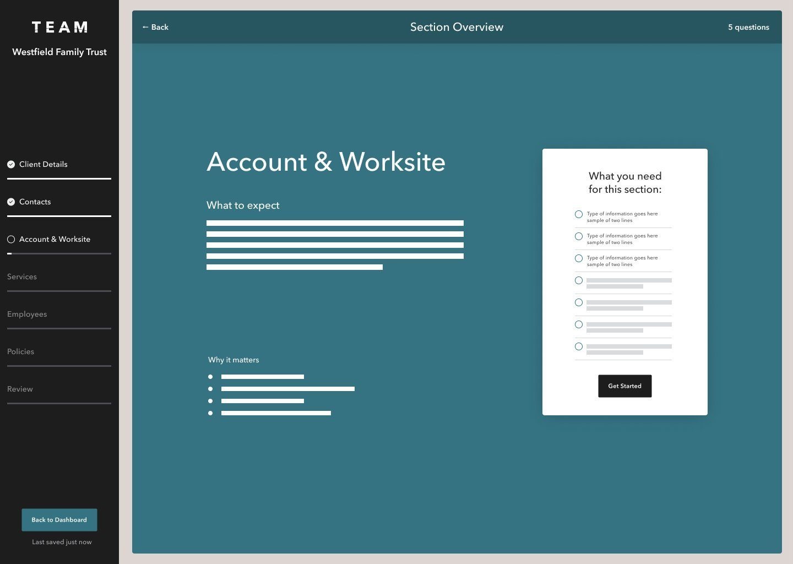
Task: Click the Contacts completed checkmark icon
Action: click(x=11, y=202)
